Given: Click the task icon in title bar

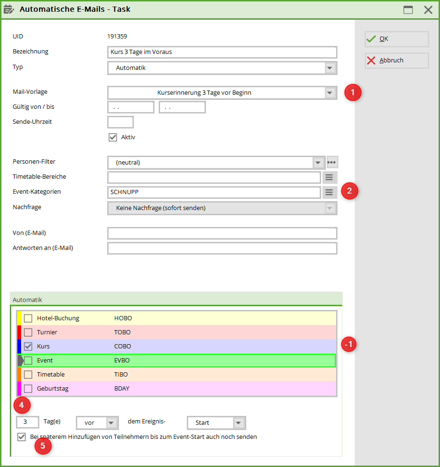Looking at the screenshot, I should [9, 9].
